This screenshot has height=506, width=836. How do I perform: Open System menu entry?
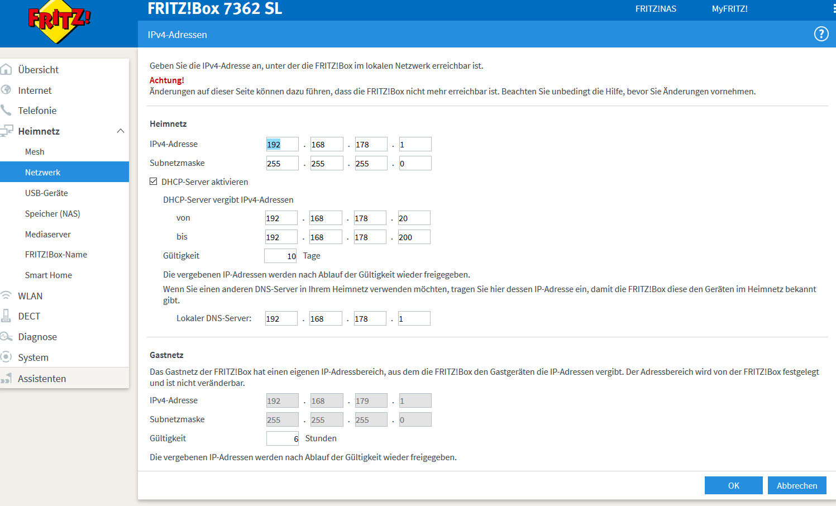64,357
